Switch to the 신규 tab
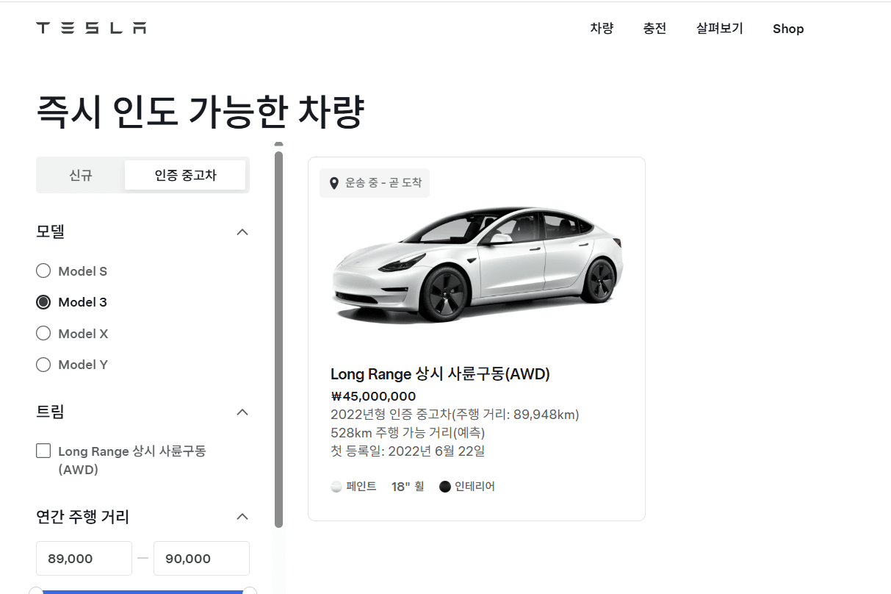The height and width of the screenshot is (594, 891). (81, 175)
